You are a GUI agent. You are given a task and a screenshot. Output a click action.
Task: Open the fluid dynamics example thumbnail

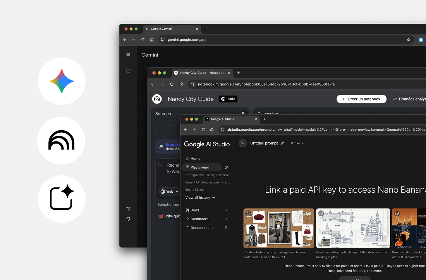[x=409, y=228]
